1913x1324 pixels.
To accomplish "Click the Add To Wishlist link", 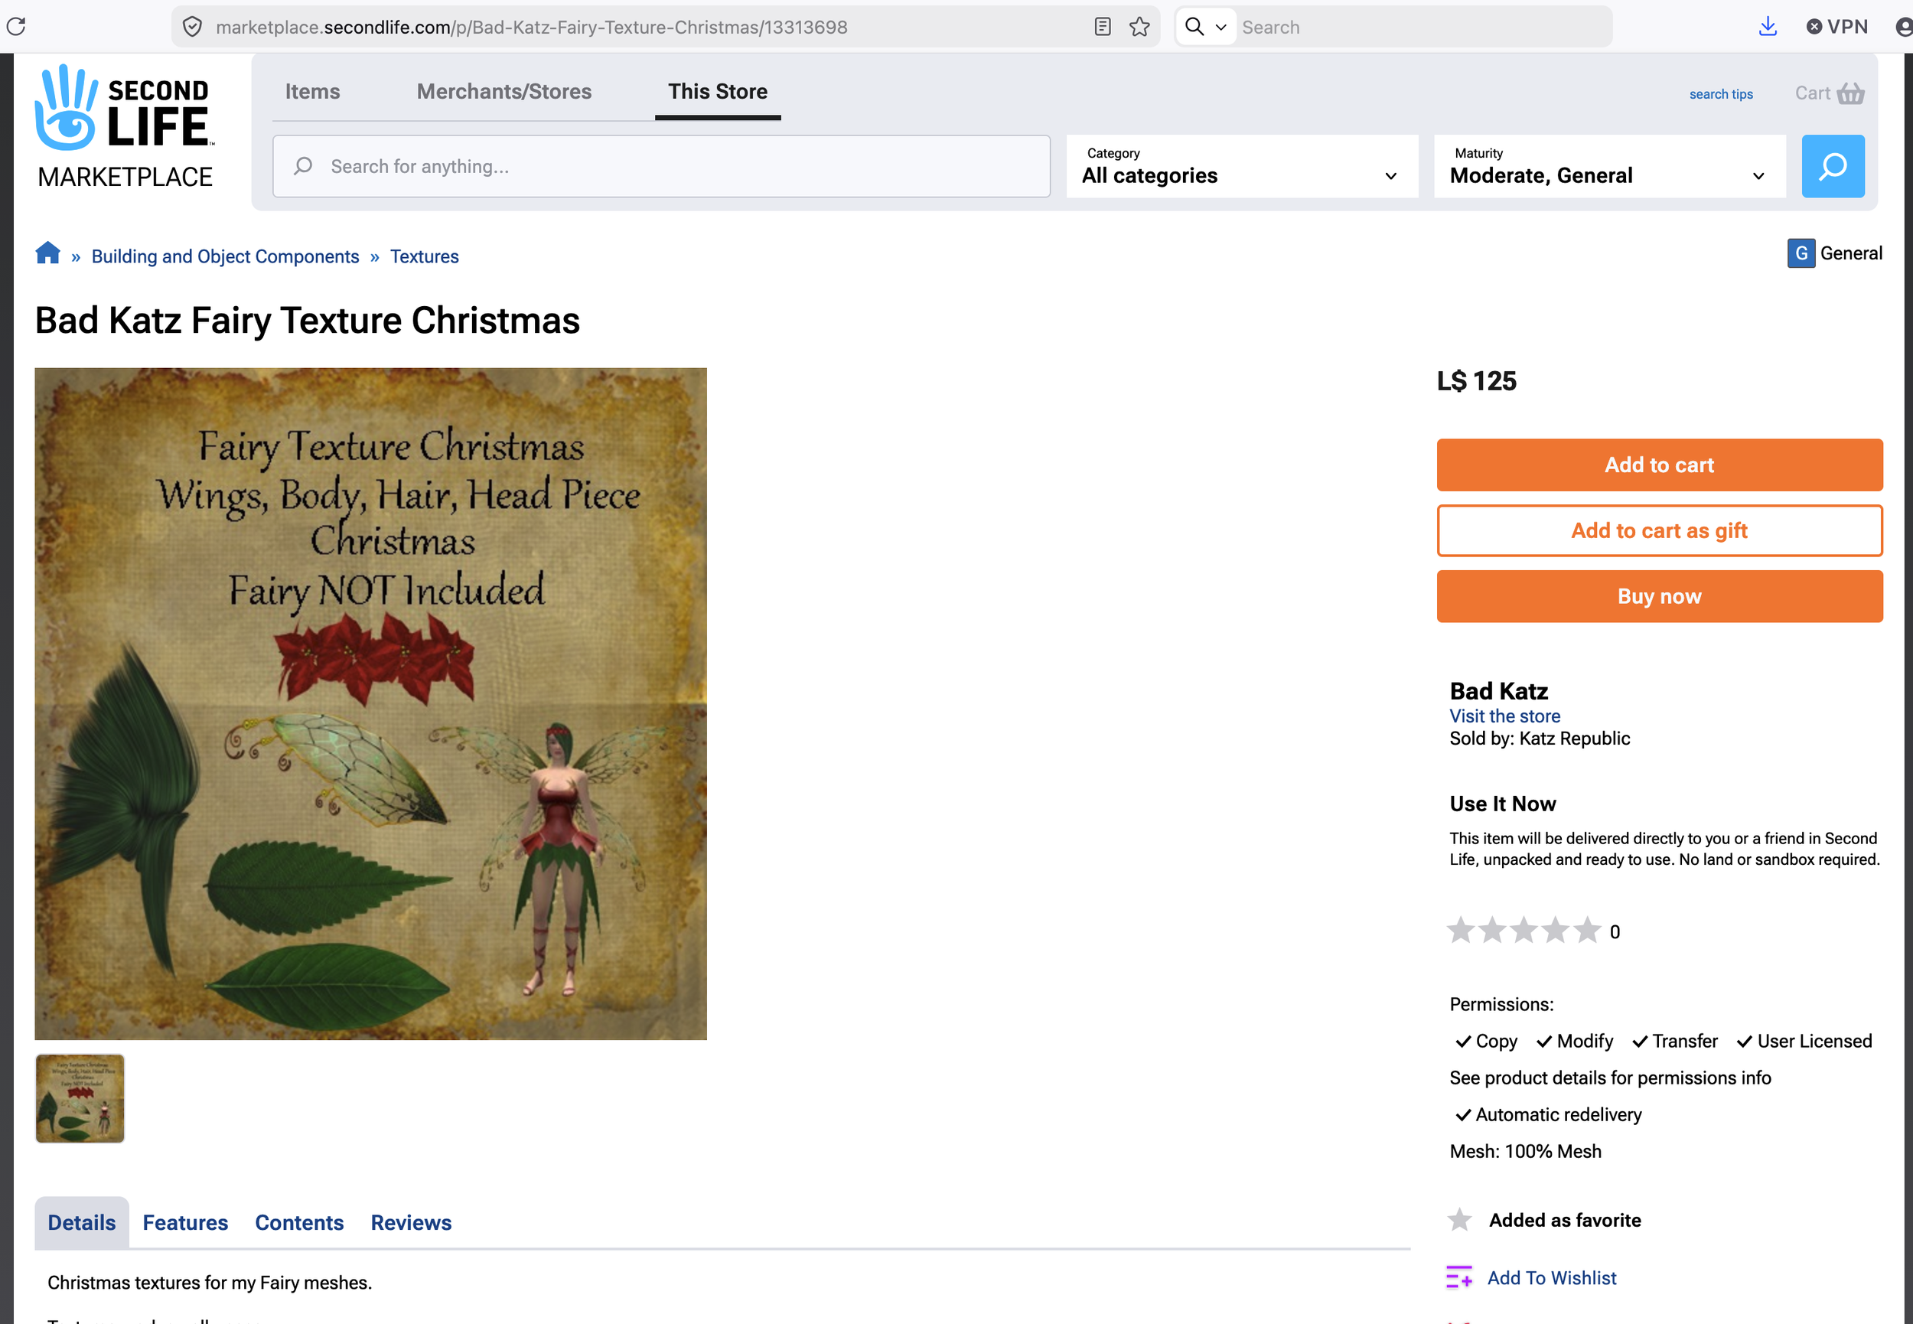I will [x=1552, y=1277].
